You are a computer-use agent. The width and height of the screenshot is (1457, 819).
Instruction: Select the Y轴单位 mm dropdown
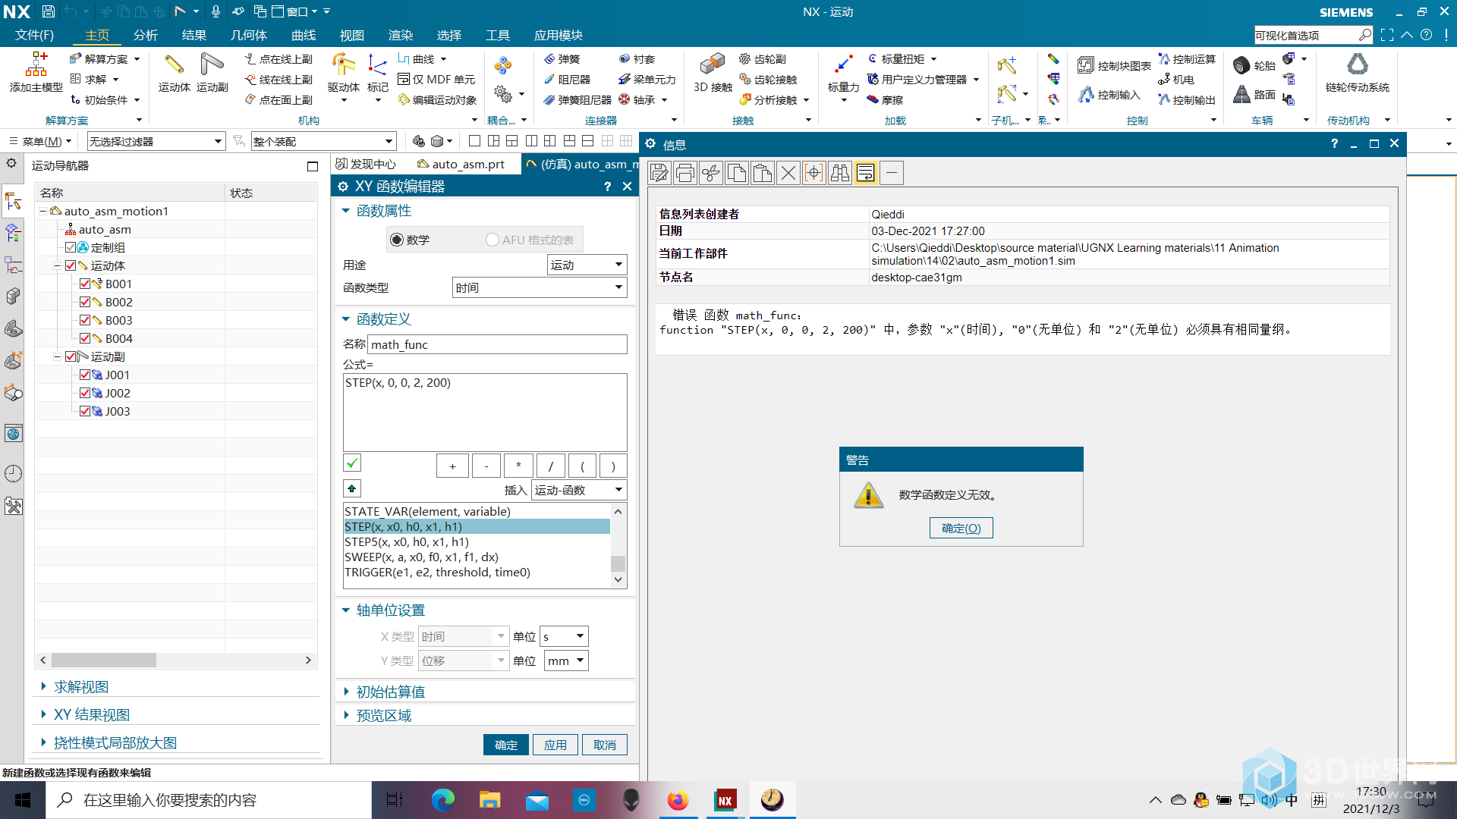(x=565, y=659)
